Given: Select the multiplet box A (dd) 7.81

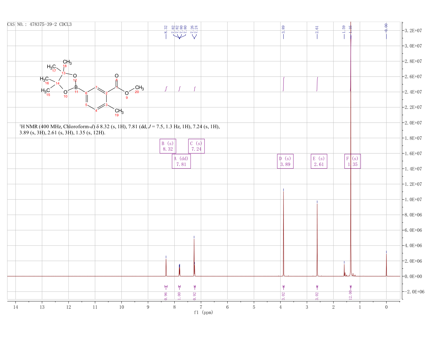Looking at the screenshot, I should pyautogui.click(x=181, y=161).
